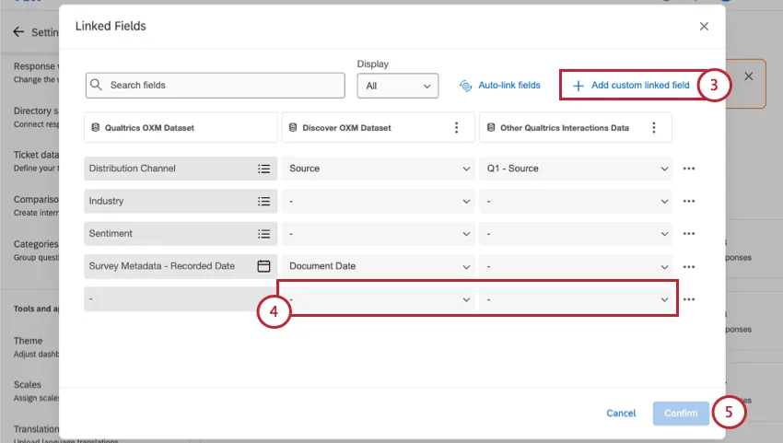
Task: Expand the Q1 - Source dropdown
Action: [x=576, y=169]
